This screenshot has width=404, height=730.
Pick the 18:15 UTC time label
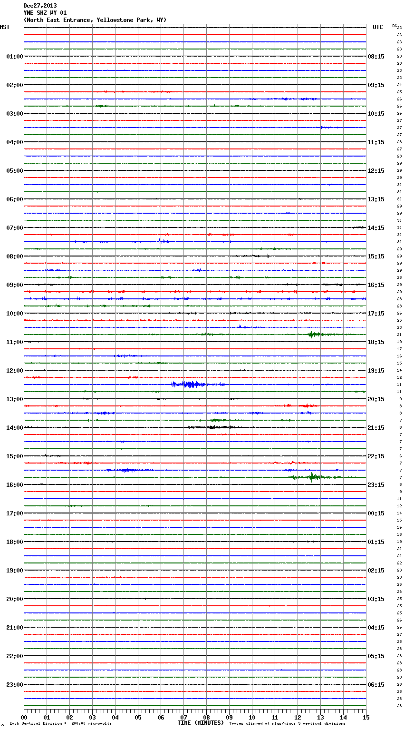(x=376, y=342)
